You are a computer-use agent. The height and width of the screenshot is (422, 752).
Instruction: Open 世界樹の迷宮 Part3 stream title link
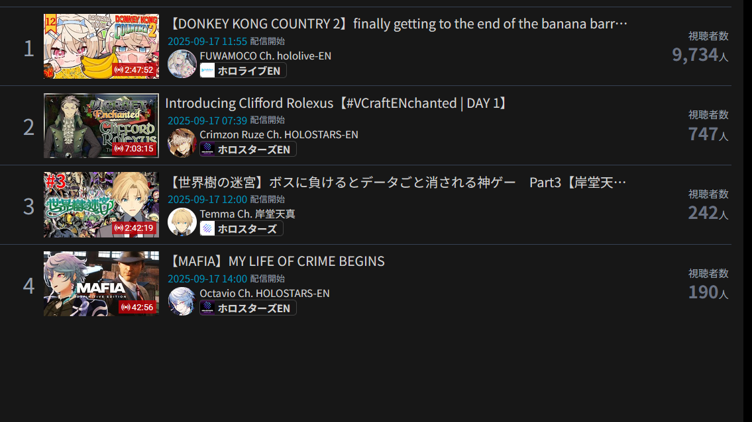click(397, 183)
